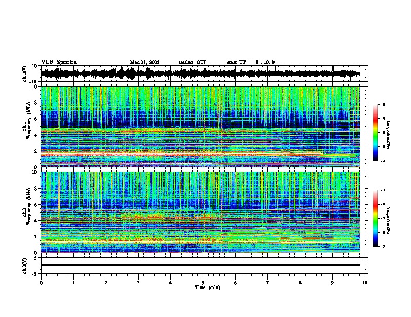Click the ch.2 spectrogram plot

pos(200,212)
